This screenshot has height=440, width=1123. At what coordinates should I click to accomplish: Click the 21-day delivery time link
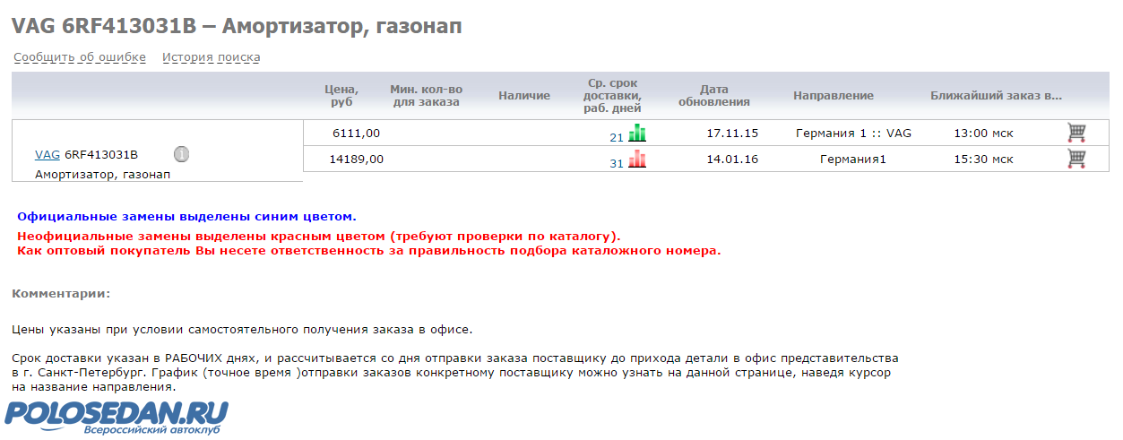[616, 137]
